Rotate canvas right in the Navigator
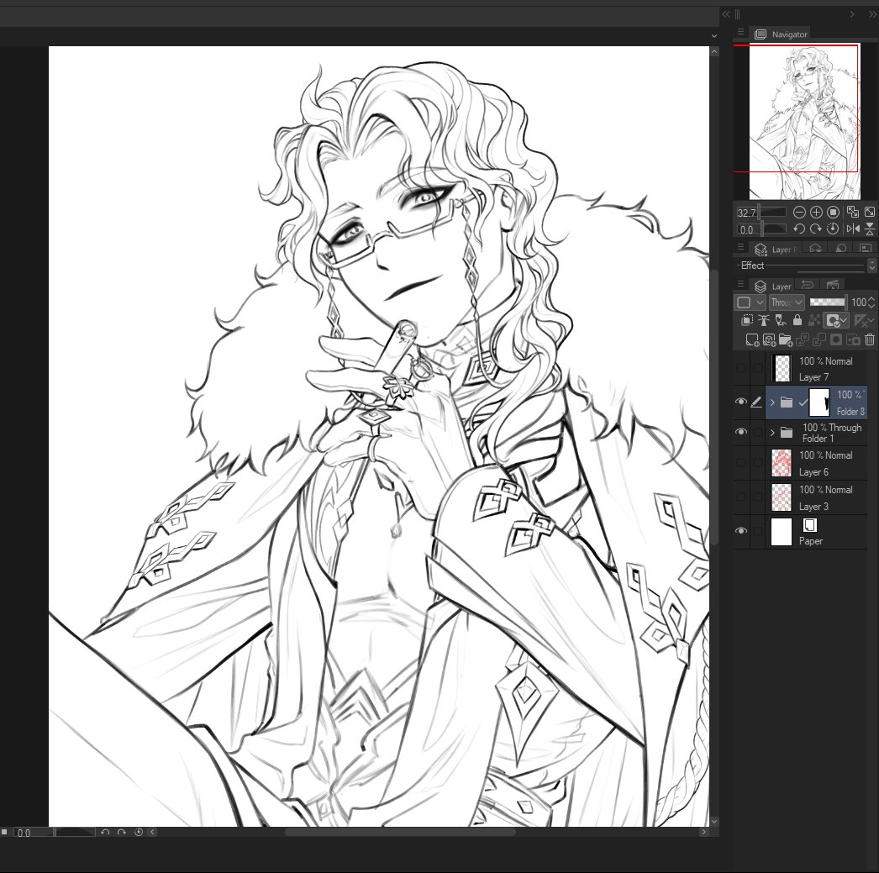This screenshot has width=879, height=873. [816, 229]
